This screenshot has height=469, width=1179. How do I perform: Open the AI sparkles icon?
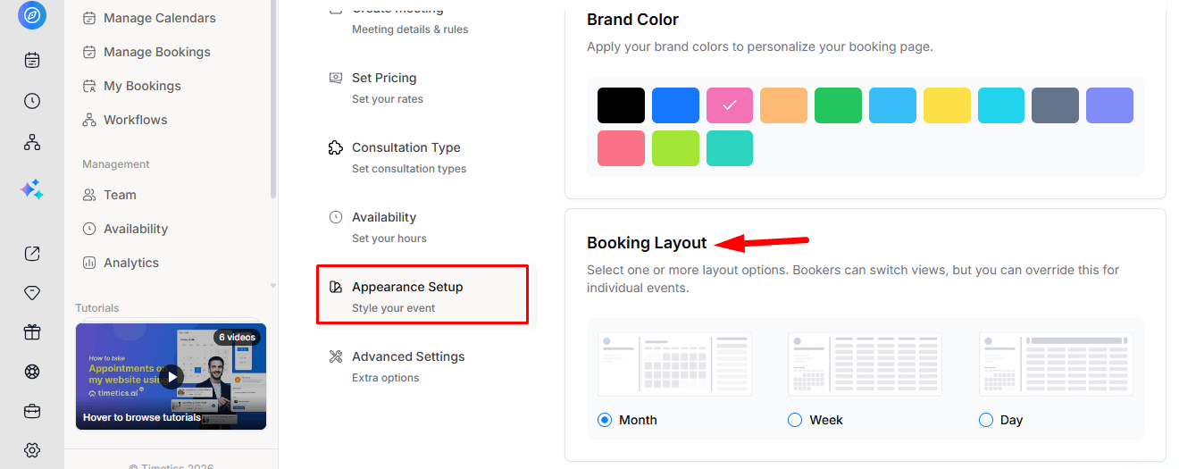pyautogui.click(x=32, y=188)
